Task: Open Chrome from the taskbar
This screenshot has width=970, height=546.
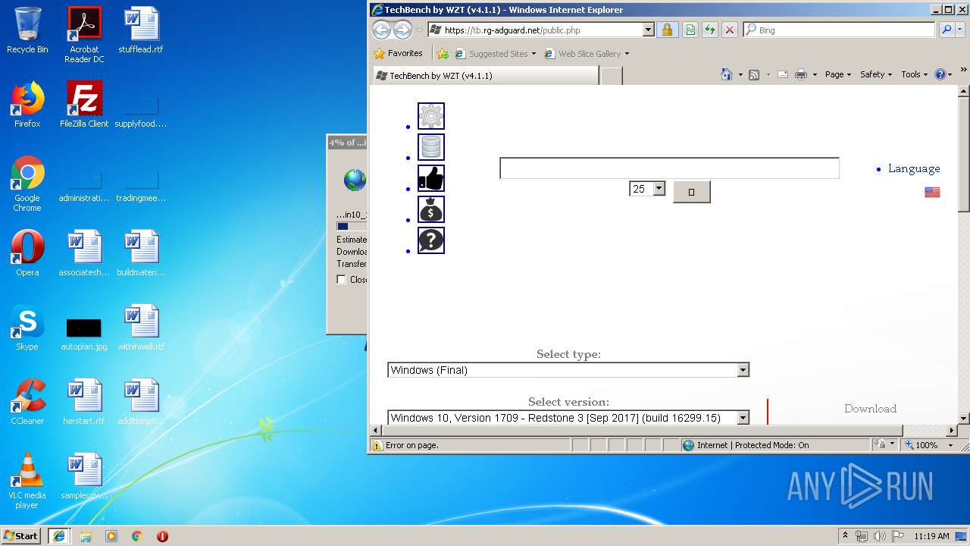Action: (137, 536)
